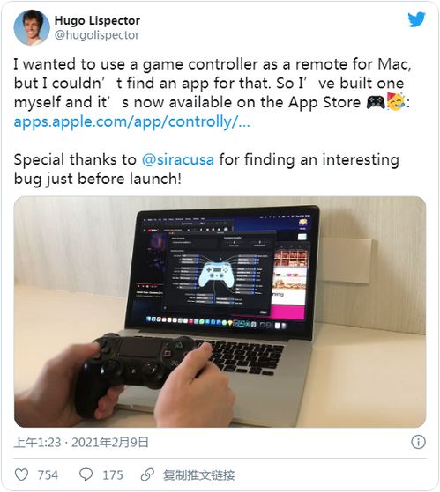Screen dimensions: 440x492
Task: Click the Twitter bird logo
Action: coord(416,19)
